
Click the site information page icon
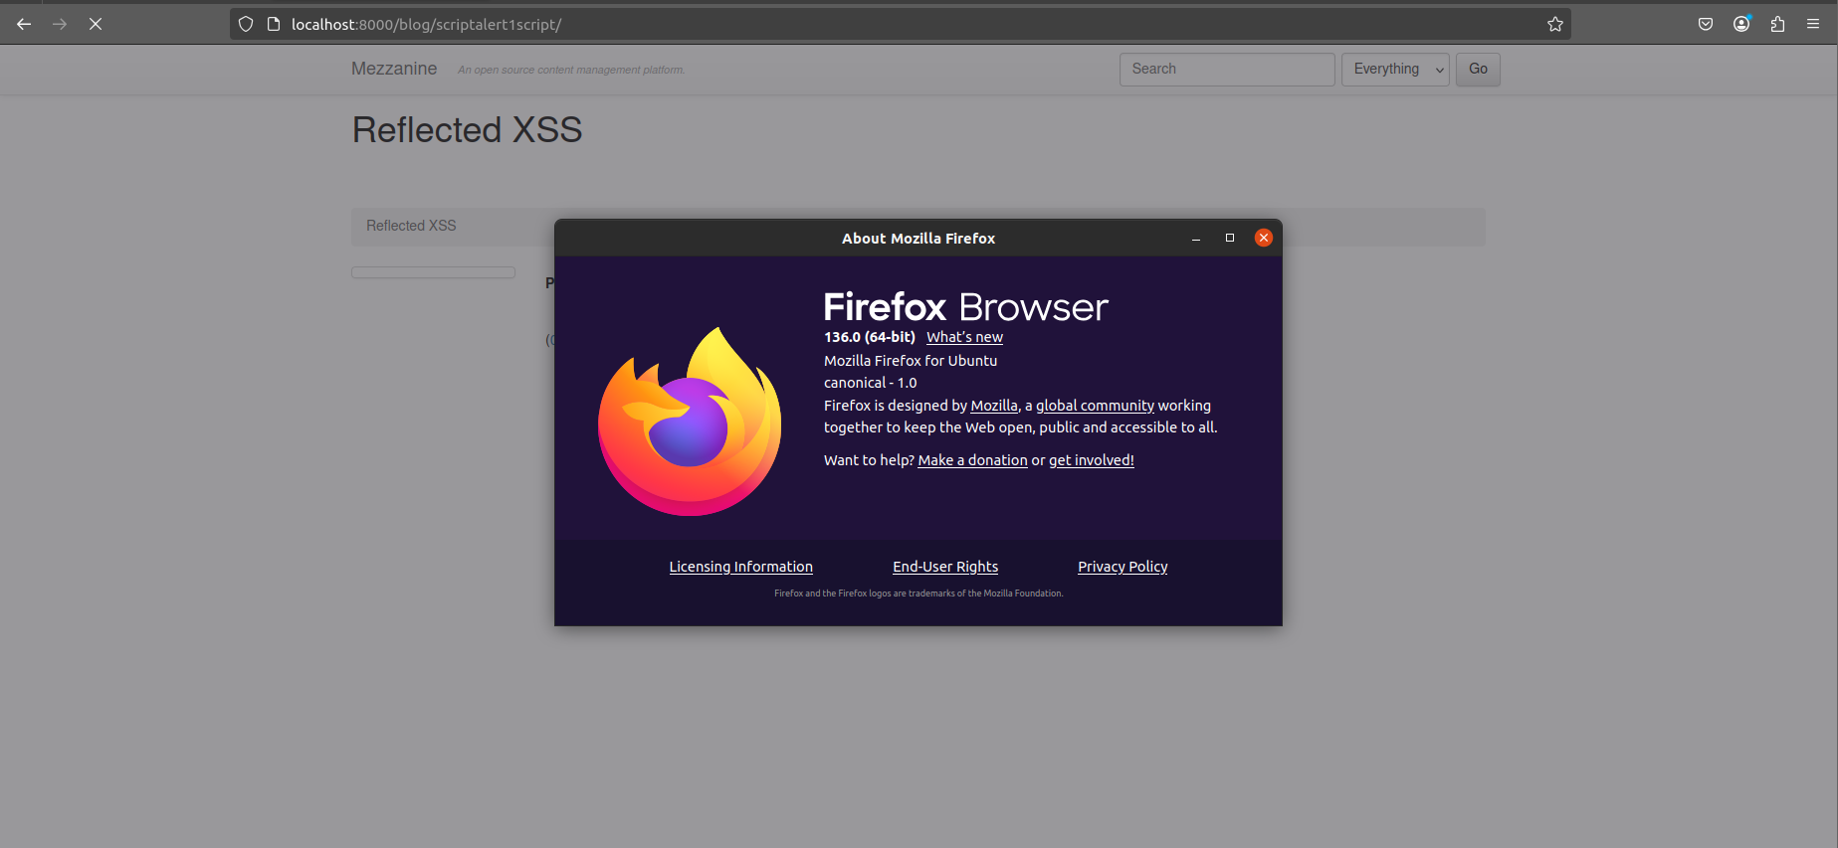(274, 24)
